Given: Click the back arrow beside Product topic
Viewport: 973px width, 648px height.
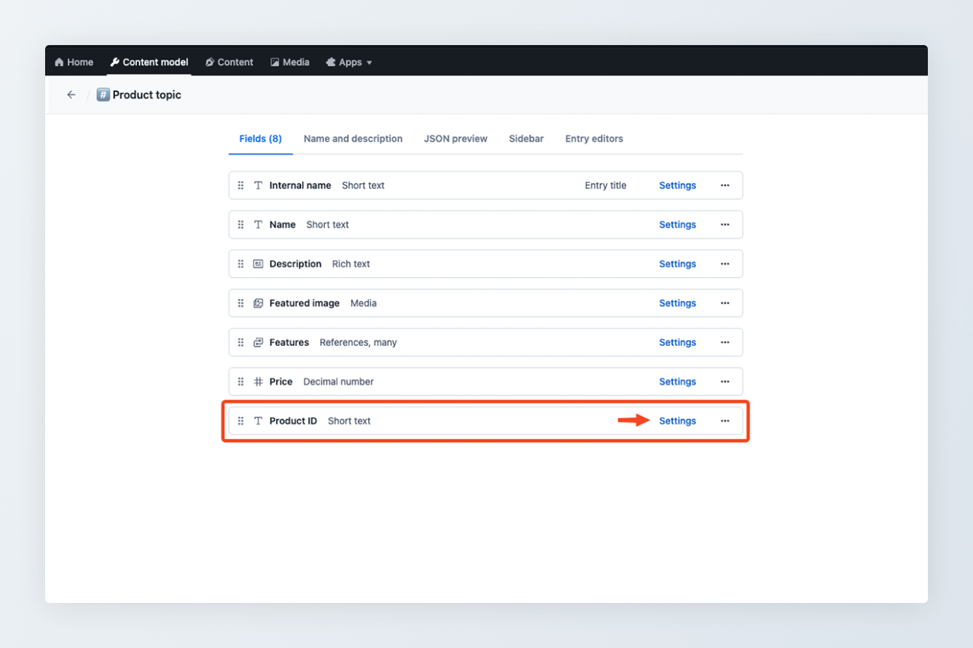Looking at the screenshot, I should pos(71,94).
